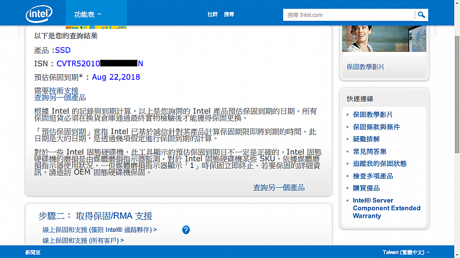Viewport: 460px width, 258px height.
Task: Click the blue question mark help icon
Action: coord(186,229)
